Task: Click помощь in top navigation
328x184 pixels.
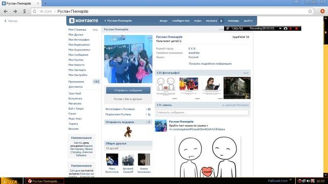Action: pos(233,20)
